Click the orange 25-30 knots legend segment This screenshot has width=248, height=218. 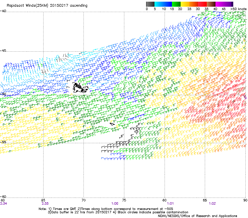point(194,4)
